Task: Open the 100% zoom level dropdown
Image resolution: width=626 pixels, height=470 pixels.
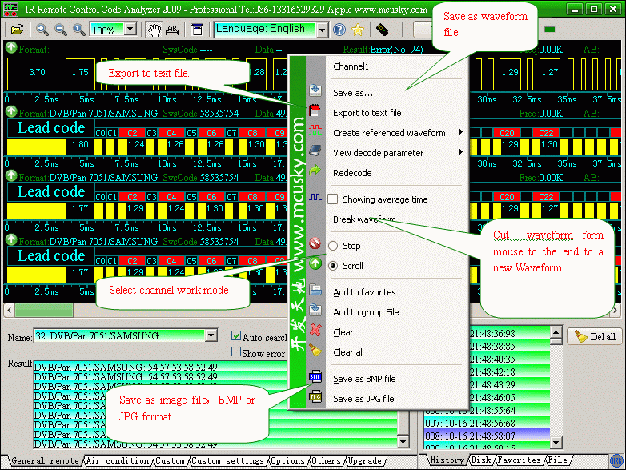Action: [130, 30]
